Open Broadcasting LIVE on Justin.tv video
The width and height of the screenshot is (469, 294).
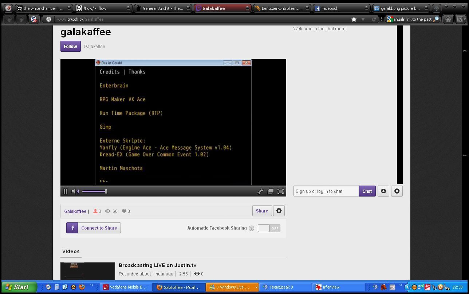(x=157, y=265)
